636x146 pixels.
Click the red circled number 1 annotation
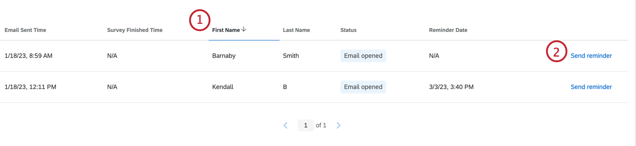[x=199, y=20]
